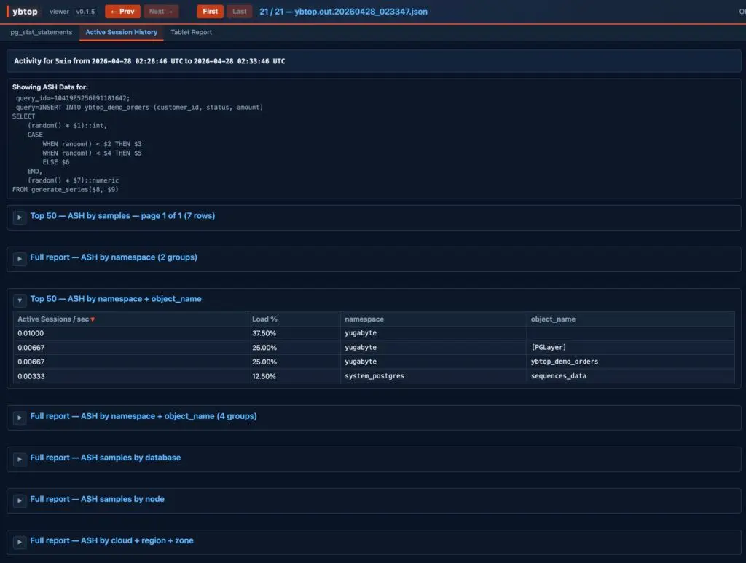Select the Active Session History tab
Viewport: 746px width, 563px height.
(121, 33)
